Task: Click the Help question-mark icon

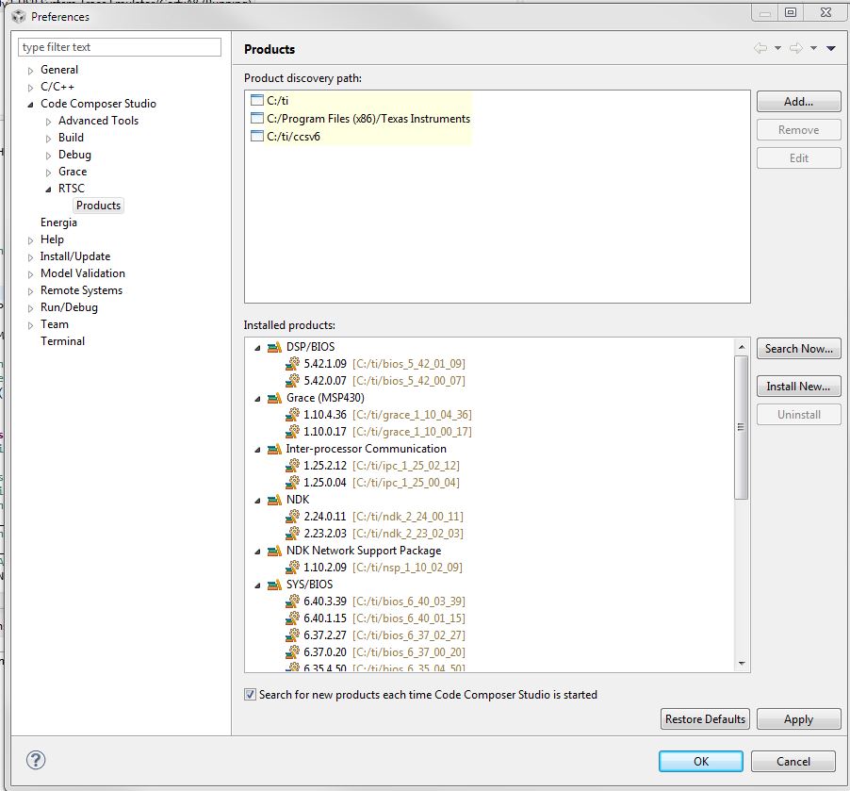Action: tap(35, 760)
